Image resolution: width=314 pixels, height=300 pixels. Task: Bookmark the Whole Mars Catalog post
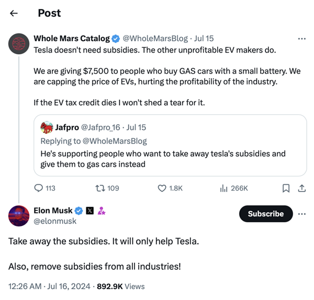[286, 188]
